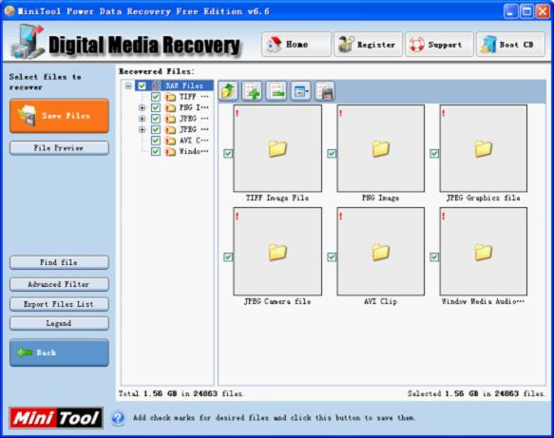
Task: Go Back with the blue button
Action: (59, 352)
